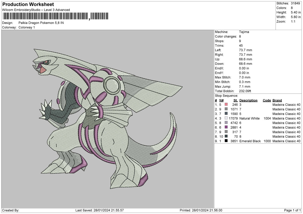Click the 'Stop Sequence:' heading

point(226,96)
